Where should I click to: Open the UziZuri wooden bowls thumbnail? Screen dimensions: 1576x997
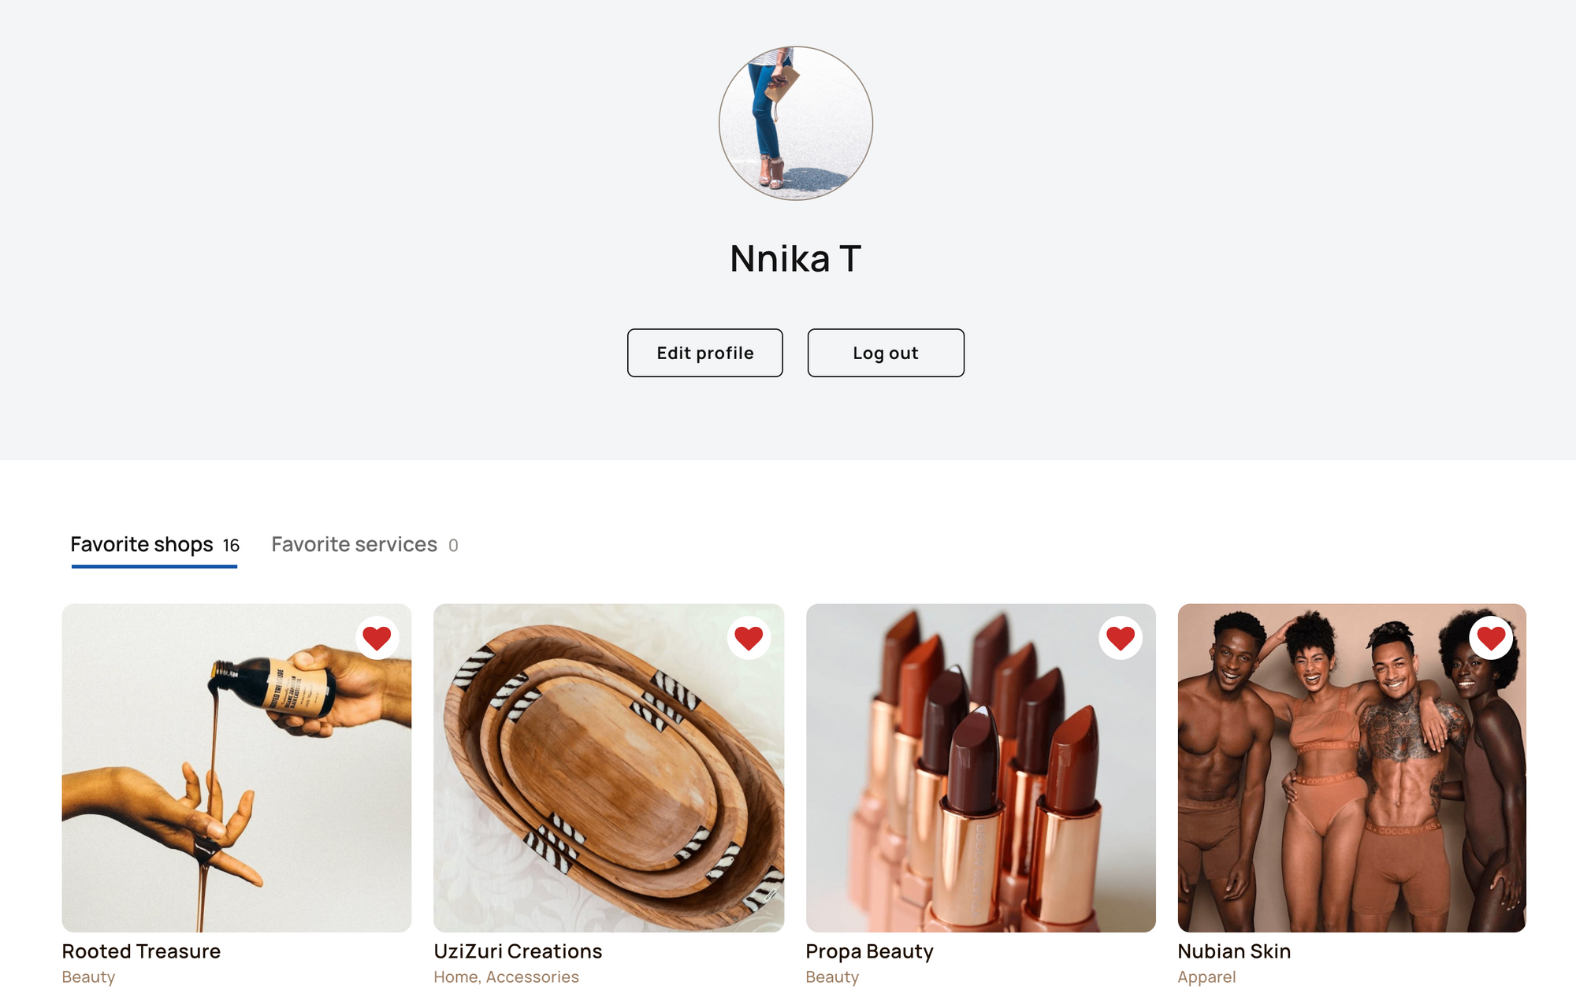tap(608, 768)
